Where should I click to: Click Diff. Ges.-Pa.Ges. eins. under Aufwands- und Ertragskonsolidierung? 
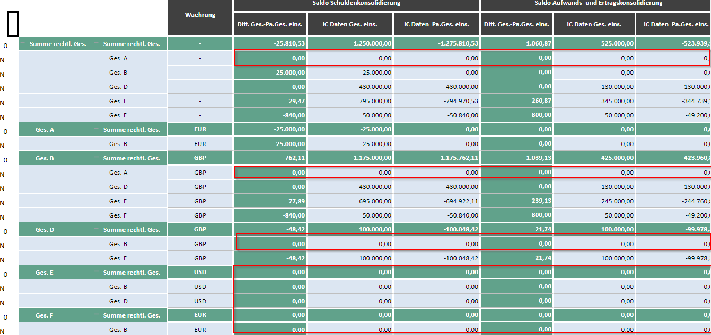(x=517, y=24)
